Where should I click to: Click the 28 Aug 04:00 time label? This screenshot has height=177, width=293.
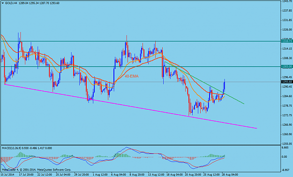tap(230, 175)
